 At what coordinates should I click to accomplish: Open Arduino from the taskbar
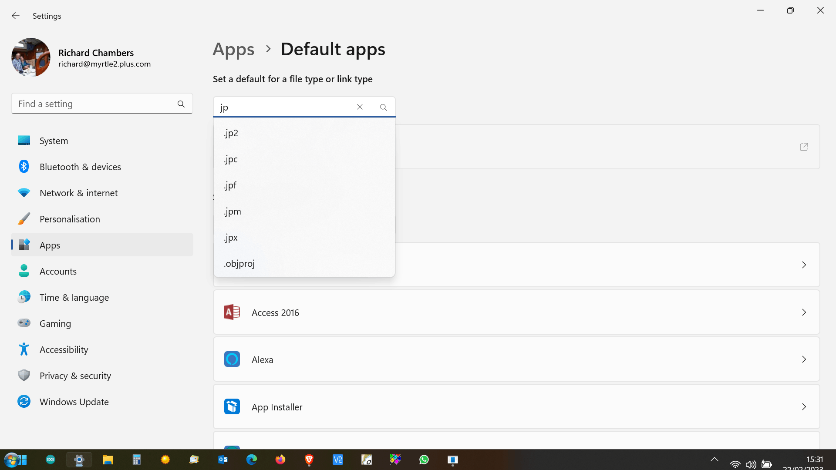(51, 460)
